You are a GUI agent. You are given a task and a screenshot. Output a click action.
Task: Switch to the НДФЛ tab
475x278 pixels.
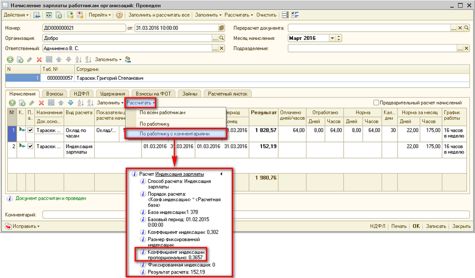tap(82, 94)
